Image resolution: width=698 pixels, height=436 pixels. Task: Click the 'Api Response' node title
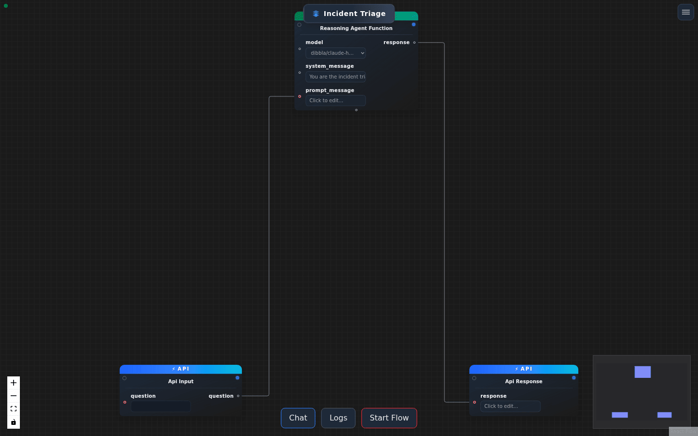click(524, 382)
